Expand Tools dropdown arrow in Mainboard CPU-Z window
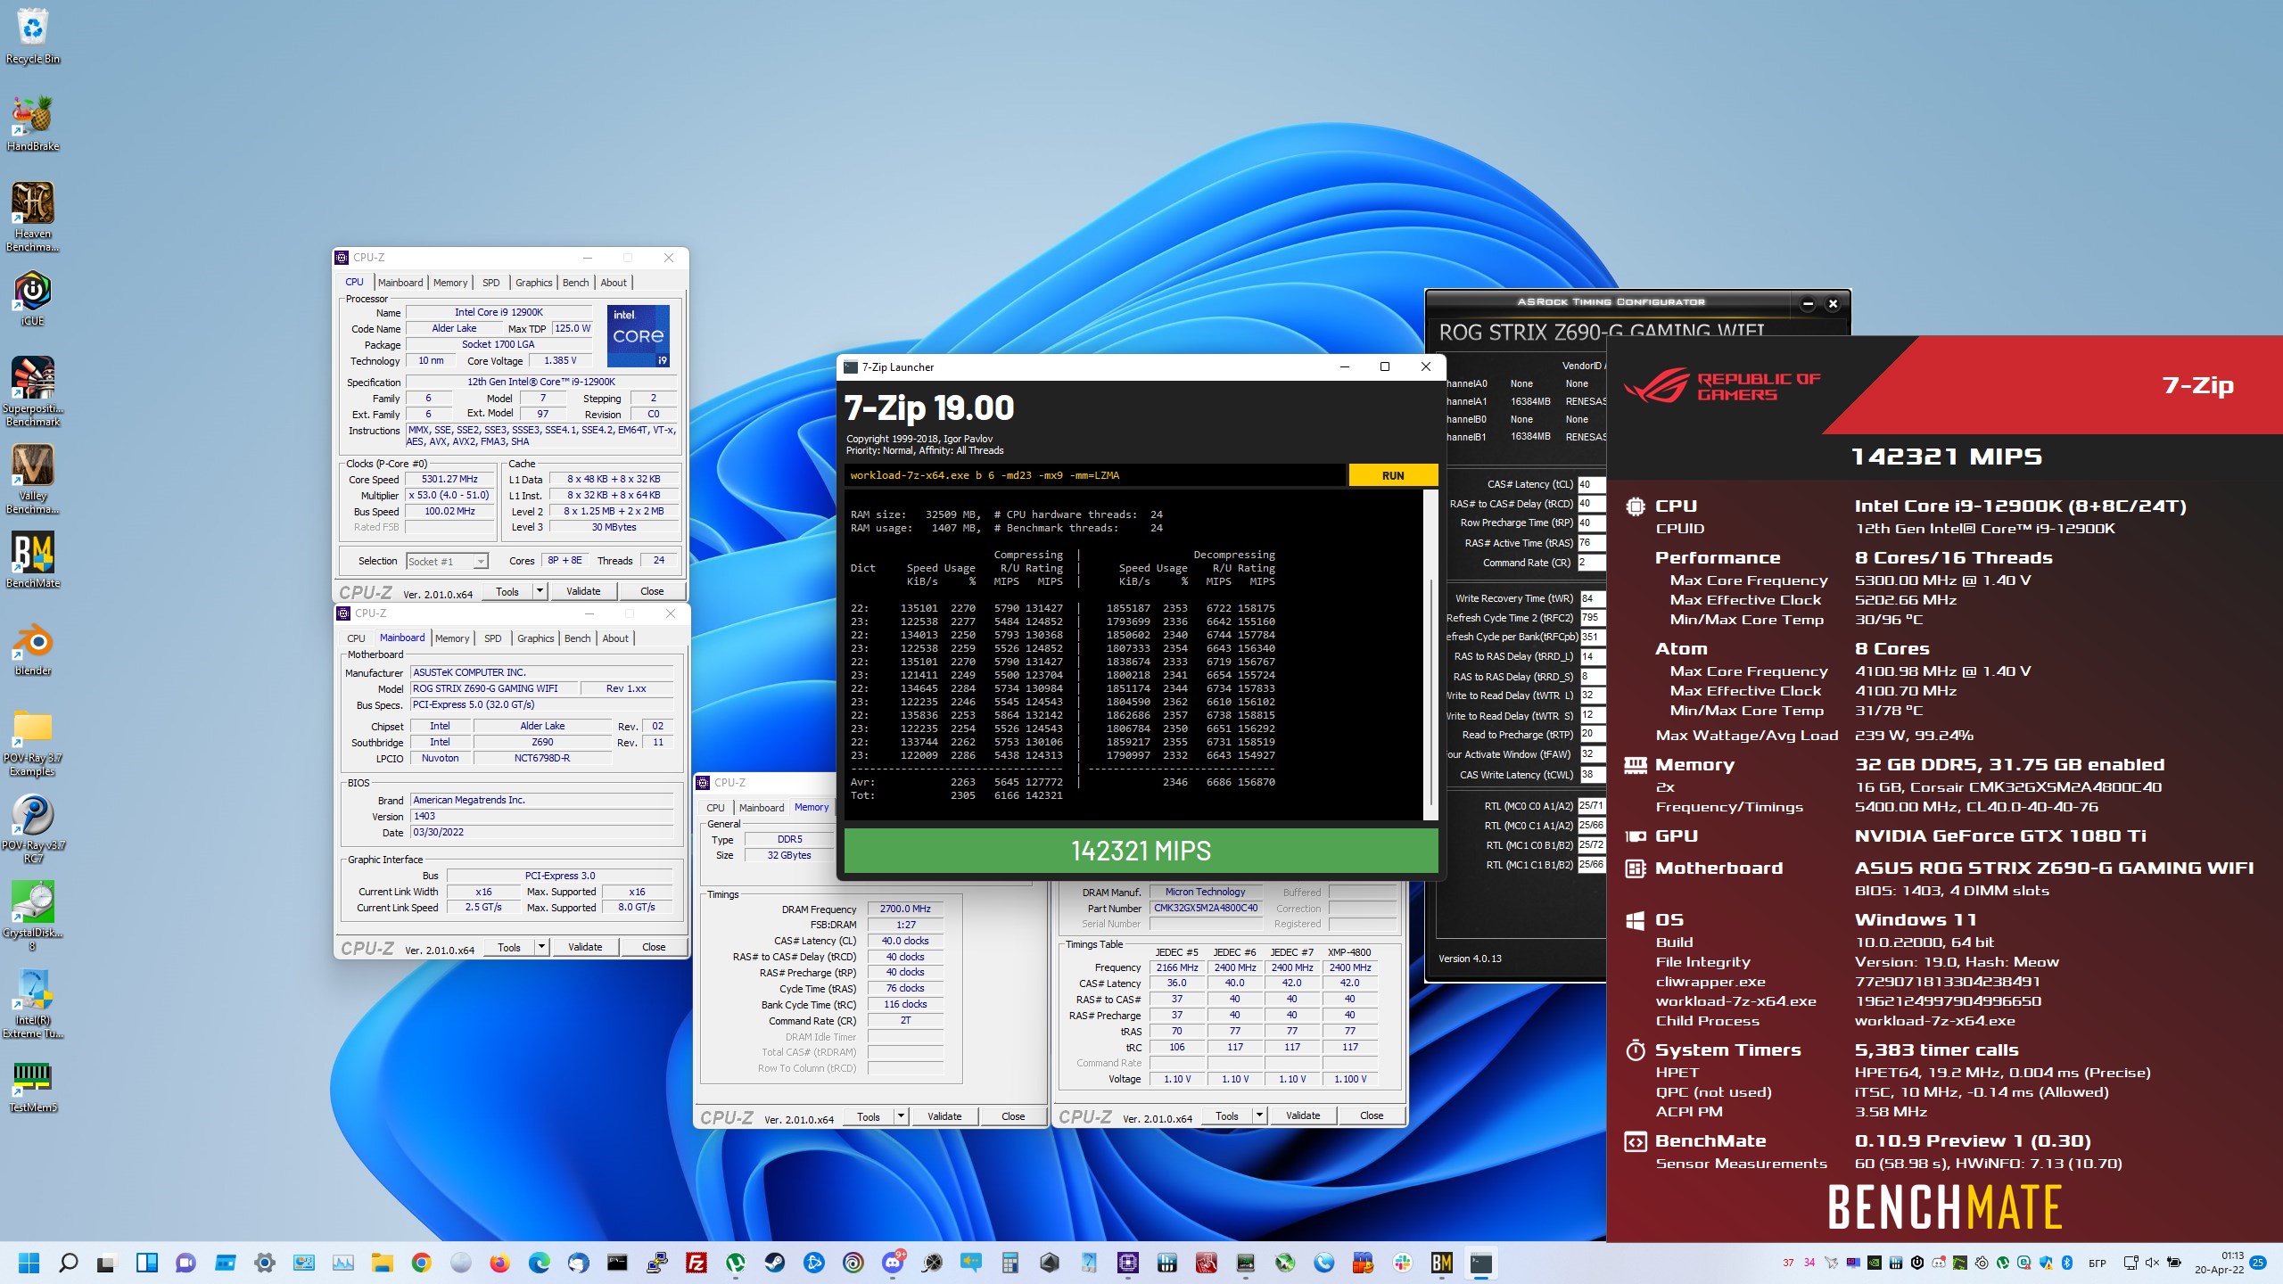This screenshot has width=2283, height=1284. (x=541, y=947)
